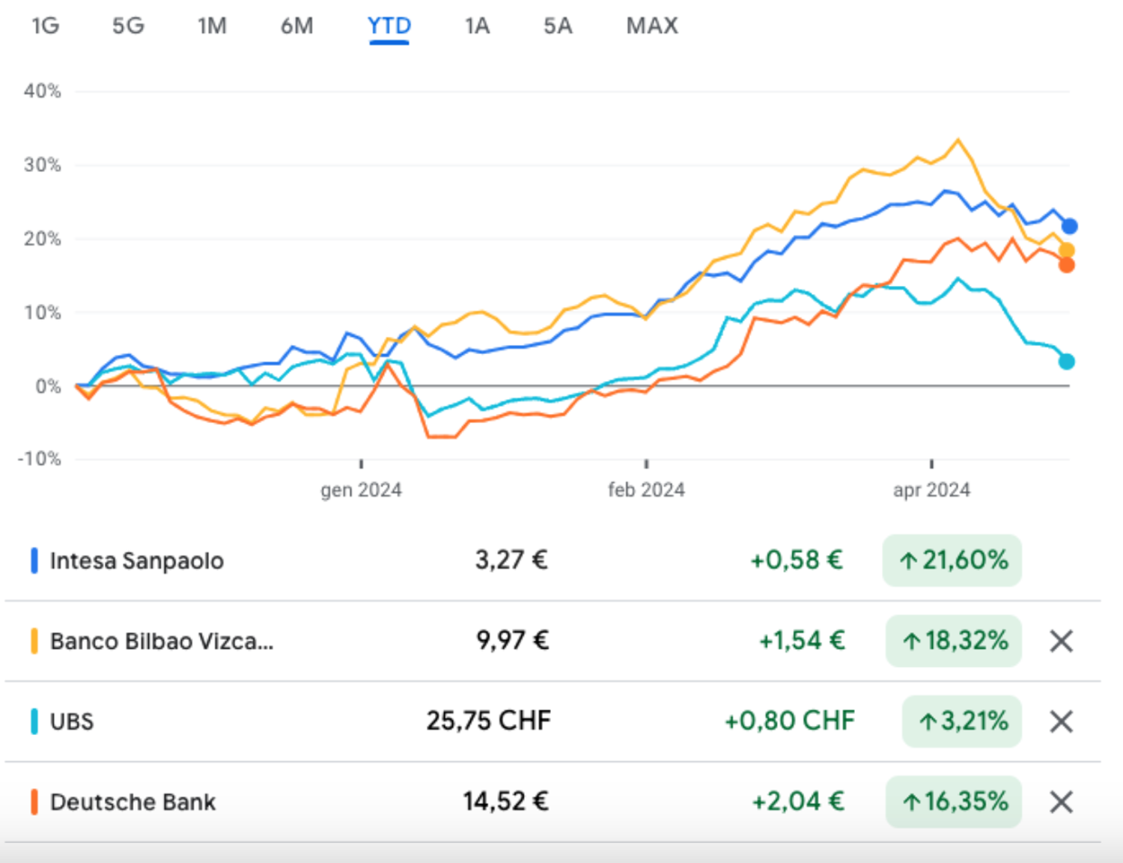The height and width of the screenshot is (863, 1123).
Task: Click the yellow endpoint dot on chart
Action: (1067, 251)
